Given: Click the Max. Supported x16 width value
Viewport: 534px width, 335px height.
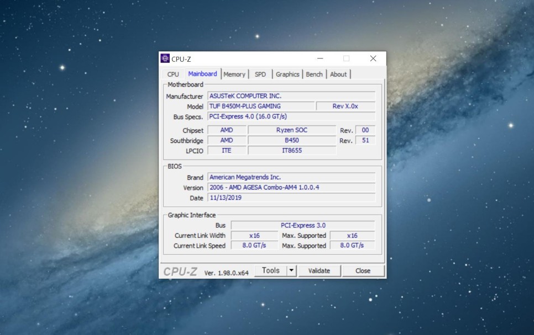Looking at the screenshot, I should tap(353, 235).
